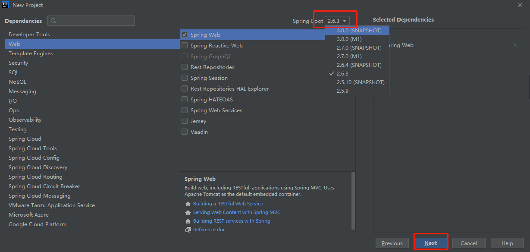Select the Spring Cloud Circuit Breaker category
This screenshot has height=252, width=530.
pos(92,186)
